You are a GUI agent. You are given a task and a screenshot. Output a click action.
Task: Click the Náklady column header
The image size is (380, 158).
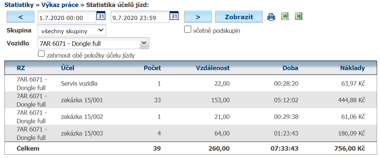click(352, 68)
